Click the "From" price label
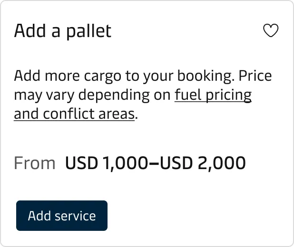 (x=35, y=163)
